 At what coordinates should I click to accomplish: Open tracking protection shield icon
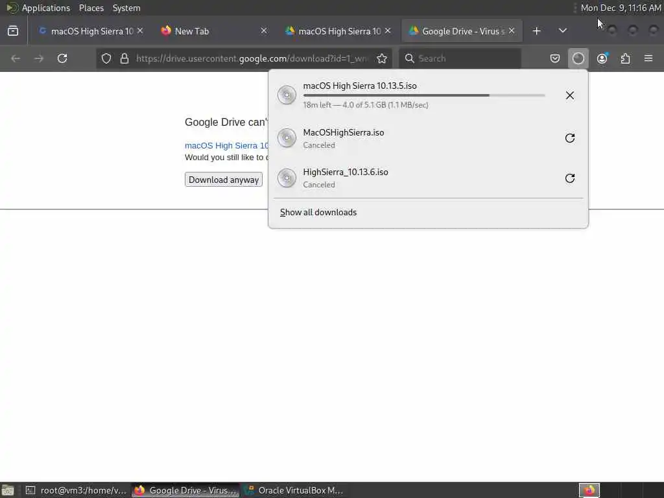point(106,58)
